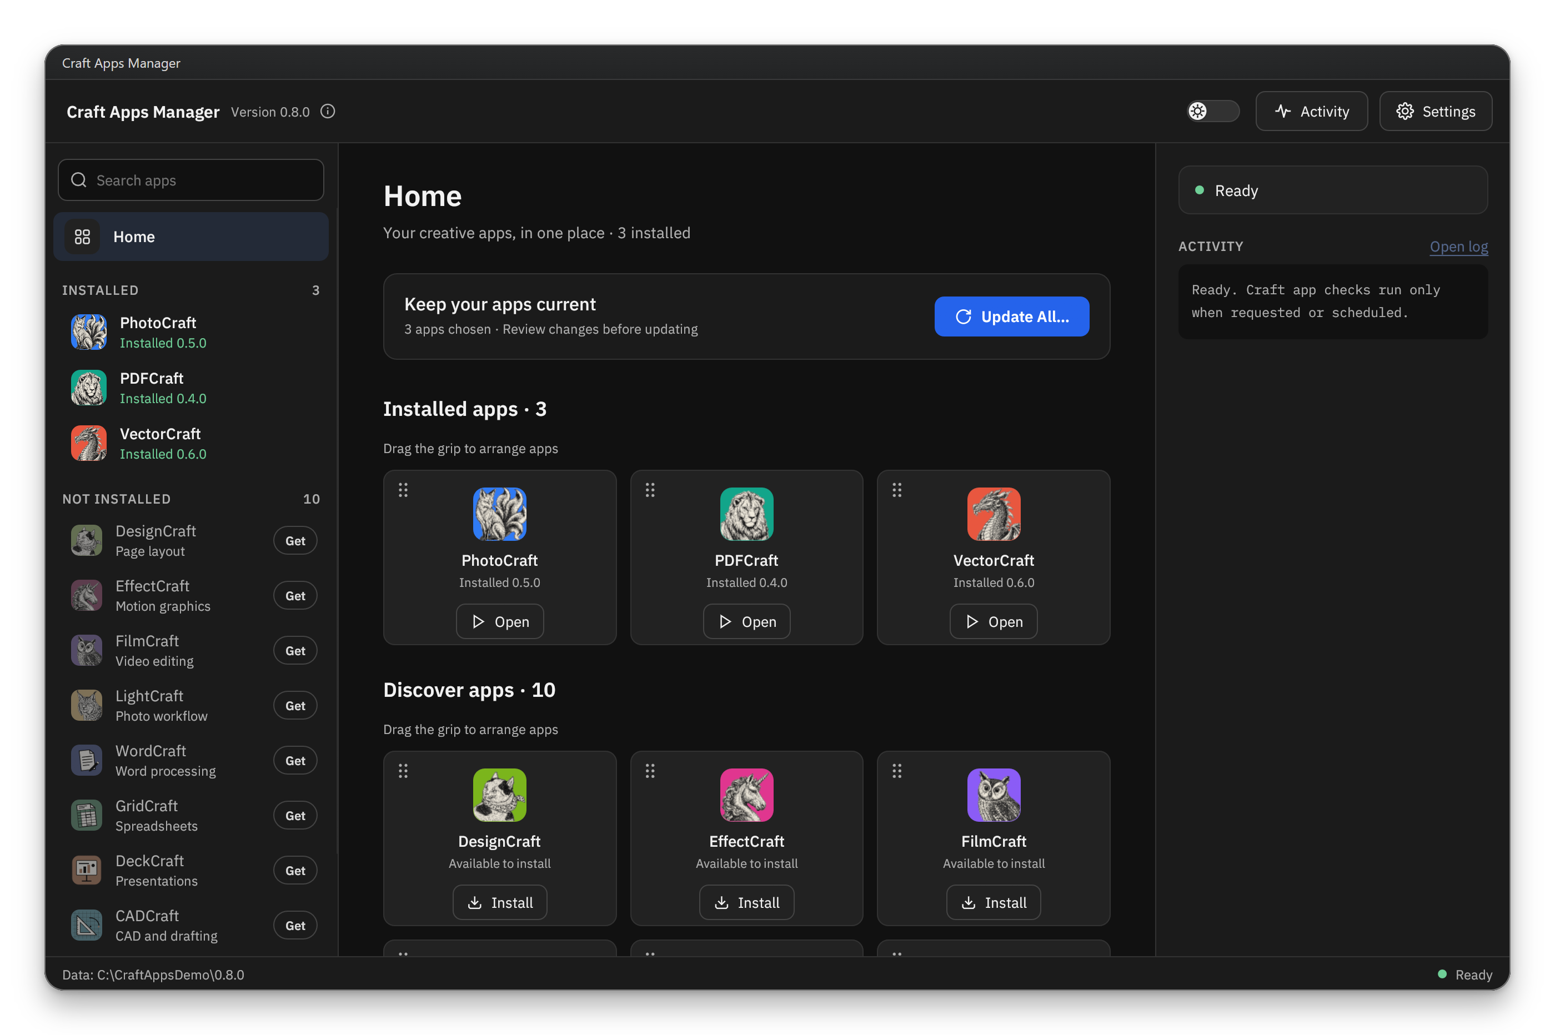Click the PDFCraft lion icon in its card
The width and height of the screenshot is (1555, 1035).
(746, 514)
